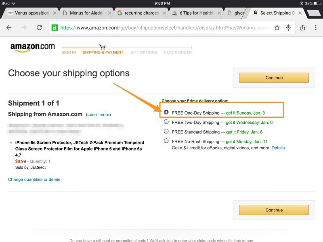This screenshot has height=242, width=323.
Task: Click the amazon.com logo
Action: 32,47
